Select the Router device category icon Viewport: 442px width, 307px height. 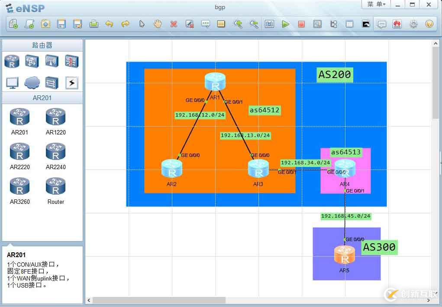click(12, 61)
